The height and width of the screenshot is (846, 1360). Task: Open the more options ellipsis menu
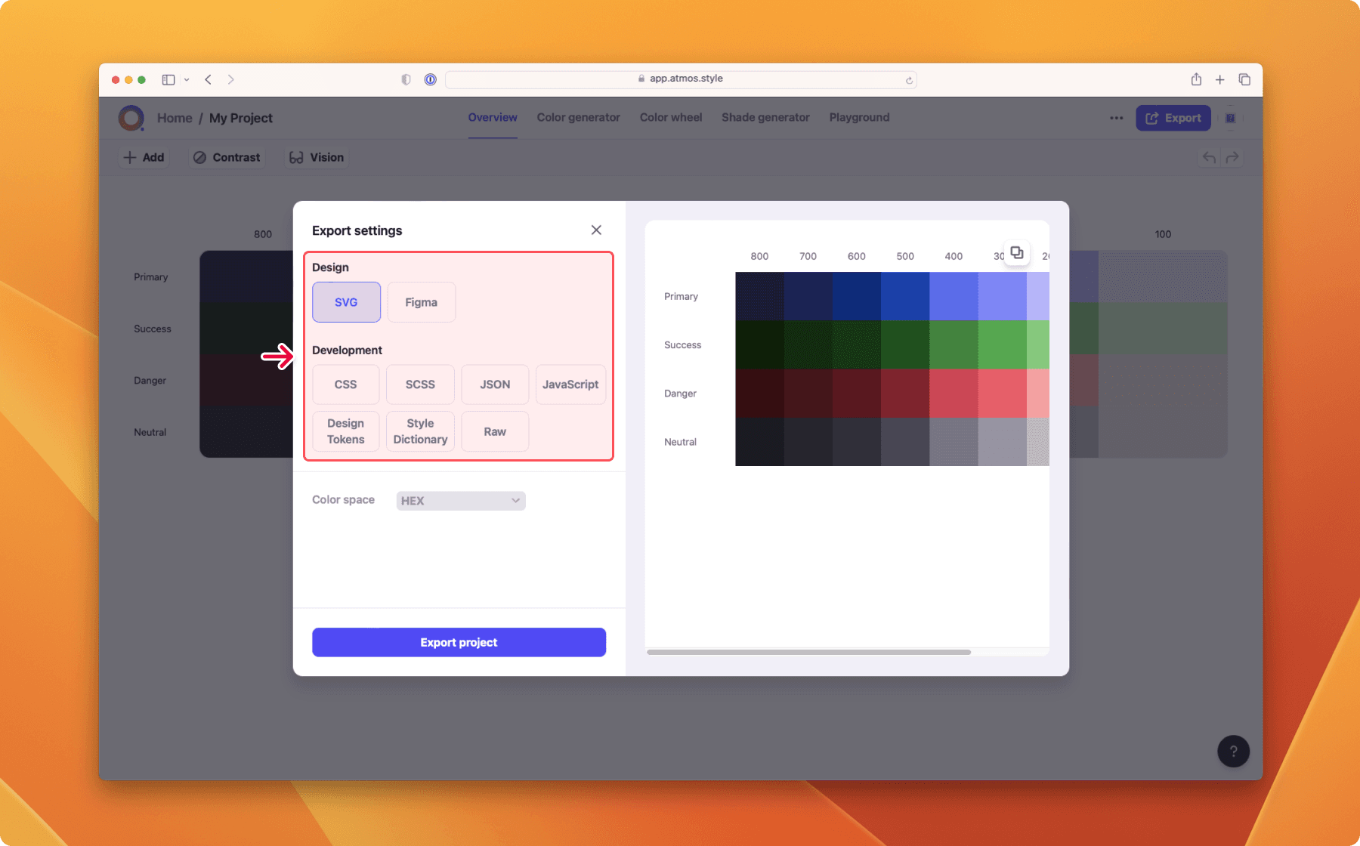[x=1116, y=118]
